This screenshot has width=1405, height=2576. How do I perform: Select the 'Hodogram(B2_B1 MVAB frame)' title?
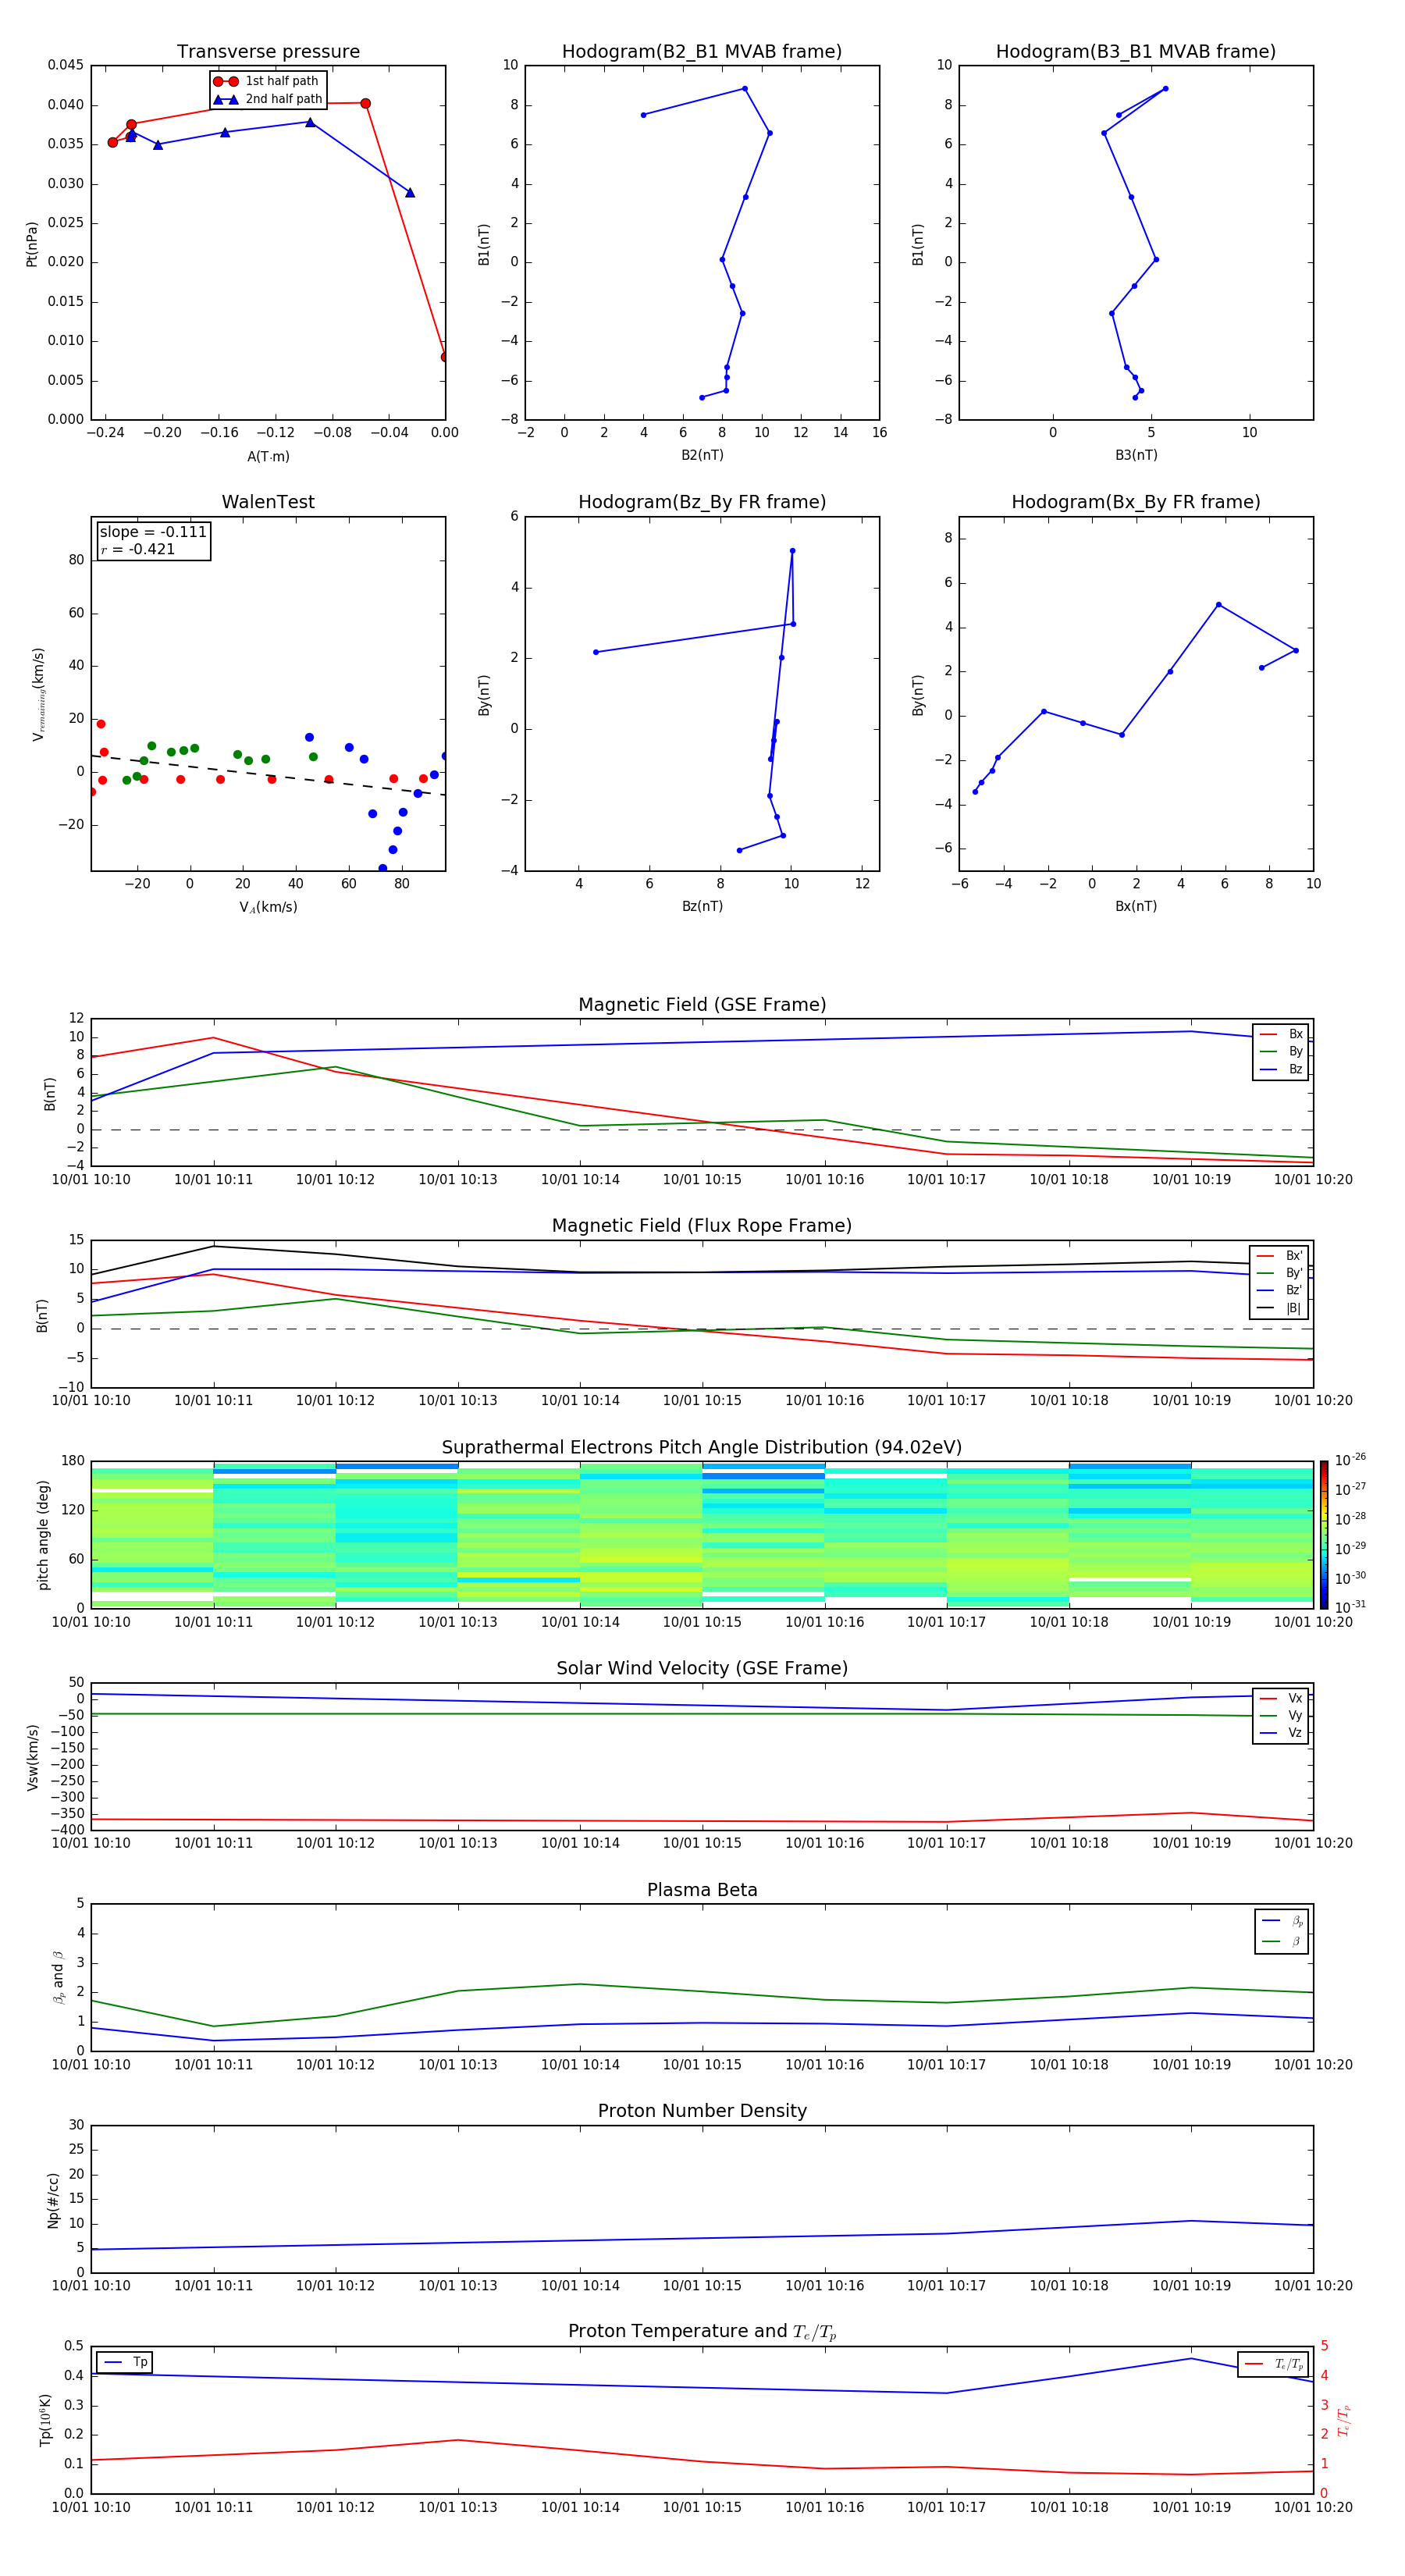(x=702, y=52)
